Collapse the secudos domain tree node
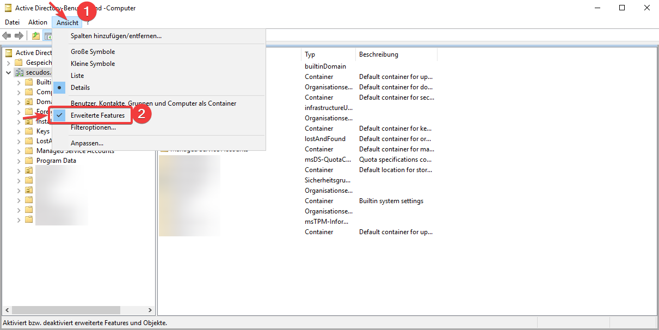659x330 pixels. (9, 72)
